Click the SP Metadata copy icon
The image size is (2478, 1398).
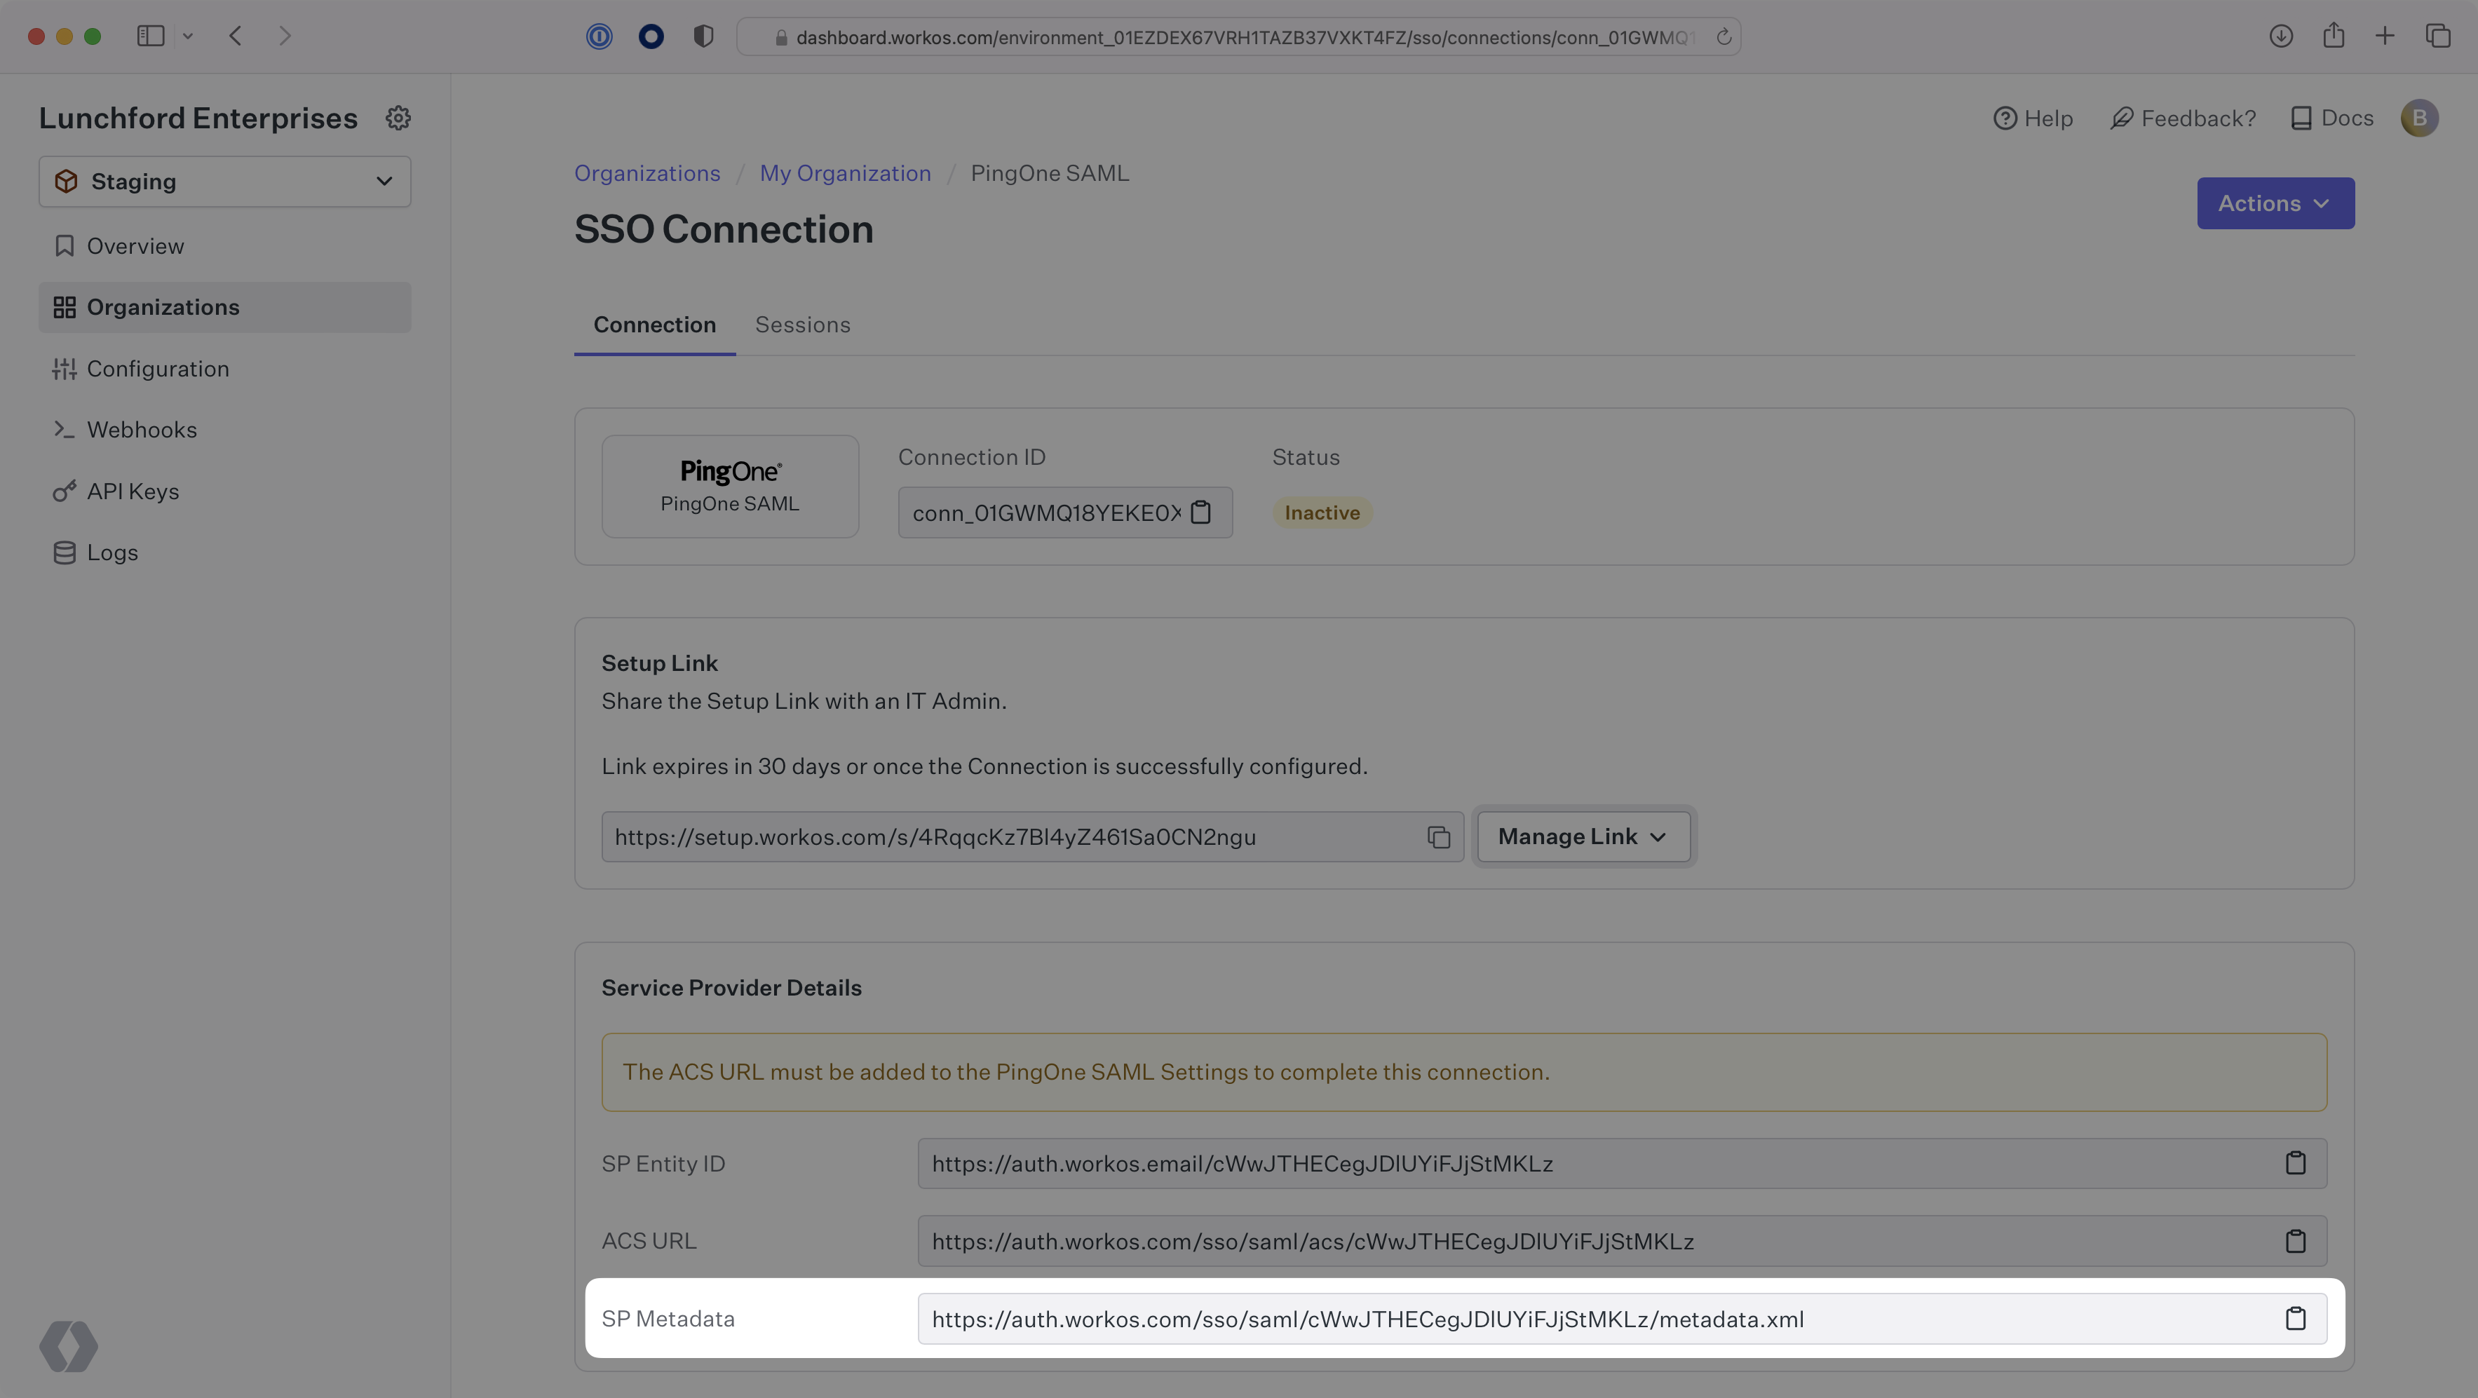(x=2296, y=1318)
